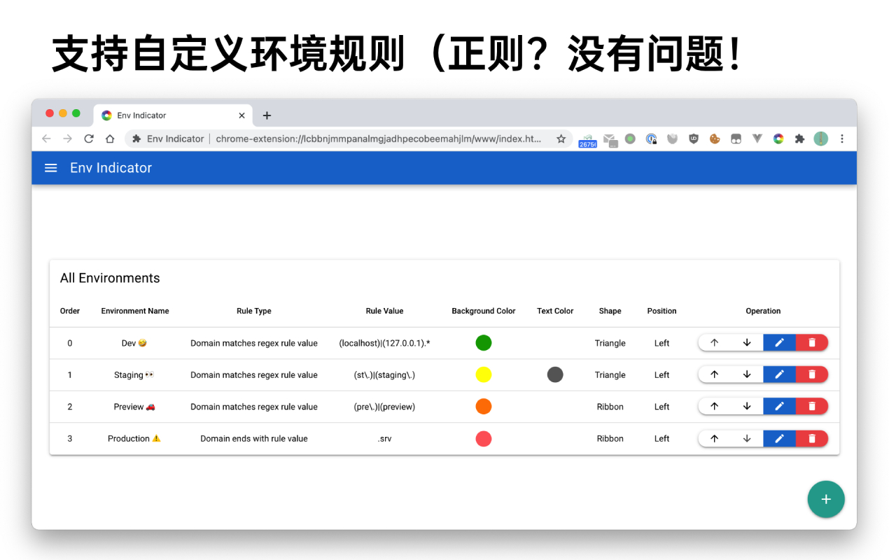Open the cookie editor extension
The height and width of the screenshot is (560, 896).
[x=715, y=139]
